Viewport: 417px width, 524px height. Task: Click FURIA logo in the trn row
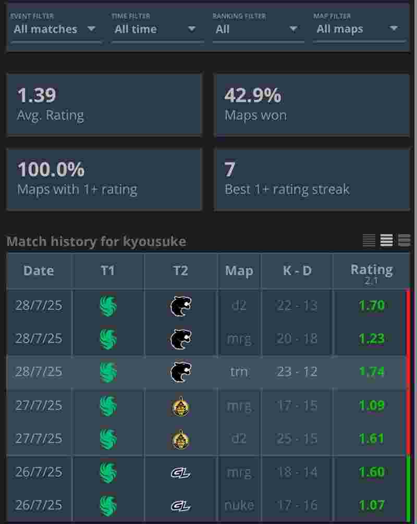point(180,372)
